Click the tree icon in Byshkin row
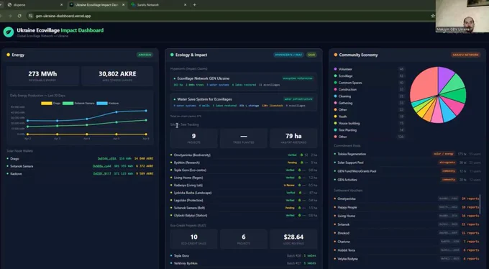The height and width of the screenshot is (269, 489). (301, 163)
